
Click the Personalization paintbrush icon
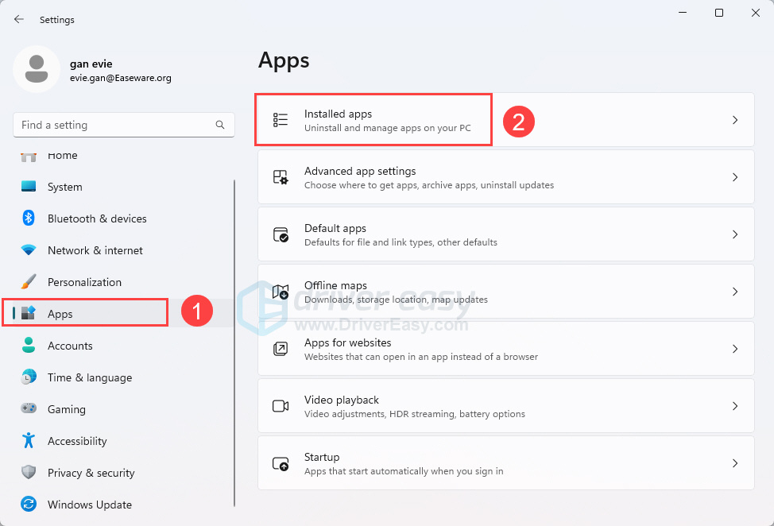[29, 282]
